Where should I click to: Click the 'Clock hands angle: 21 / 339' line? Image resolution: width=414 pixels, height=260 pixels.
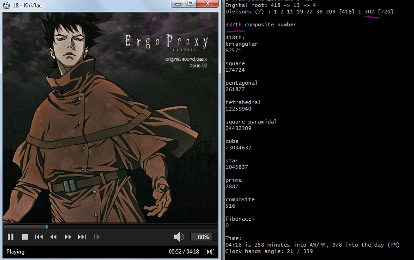pyautogui.click(x=269, y=251)
